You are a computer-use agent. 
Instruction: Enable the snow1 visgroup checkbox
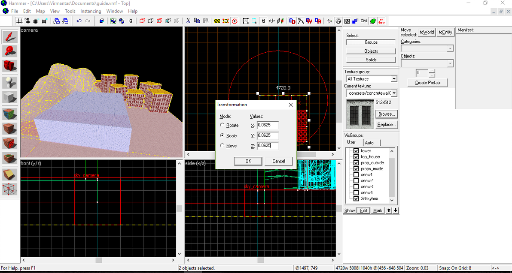coord(356,175)
